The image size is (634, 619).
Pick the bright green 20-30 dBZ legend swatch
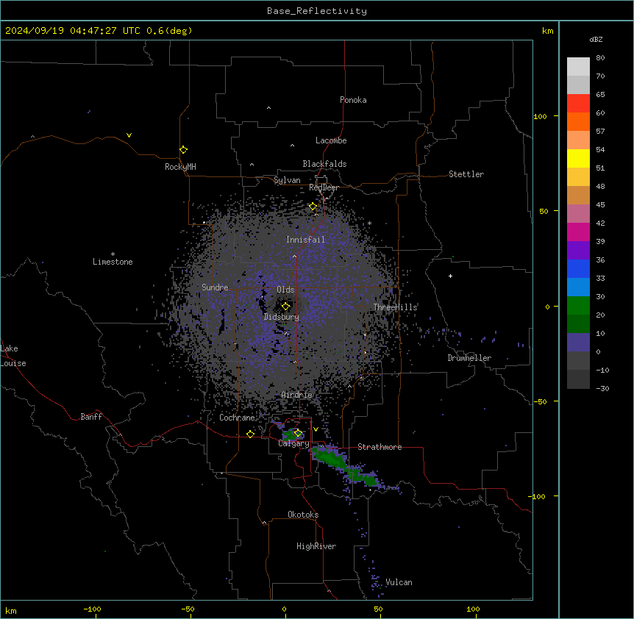[578, 306]
